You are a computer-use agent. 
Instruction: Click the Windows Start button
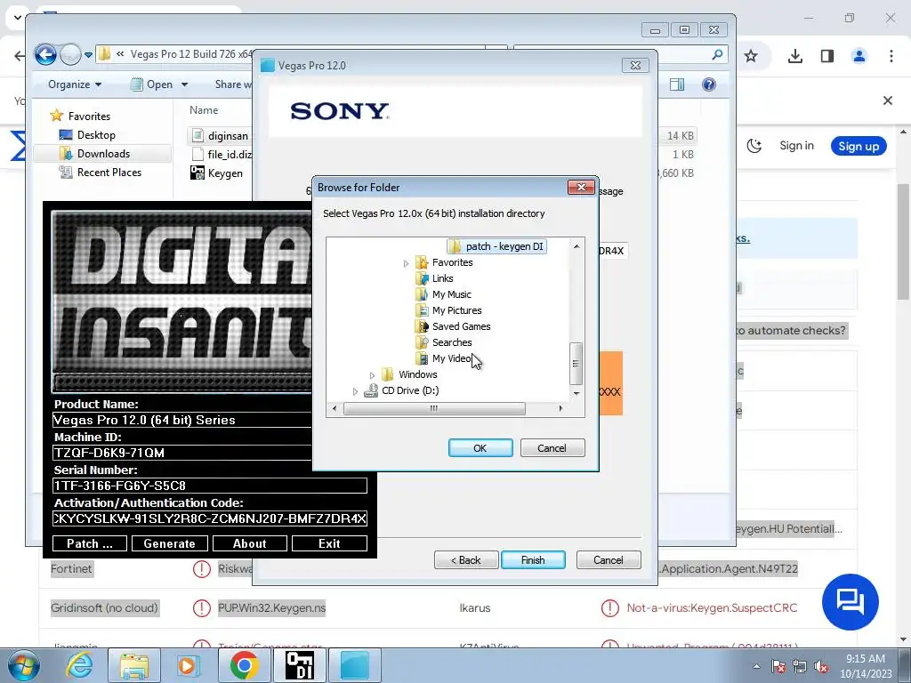coord(23,665)
